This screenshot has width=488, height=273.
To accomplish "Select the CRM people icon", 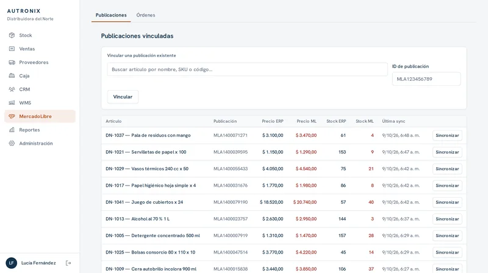I will point(12,89).
